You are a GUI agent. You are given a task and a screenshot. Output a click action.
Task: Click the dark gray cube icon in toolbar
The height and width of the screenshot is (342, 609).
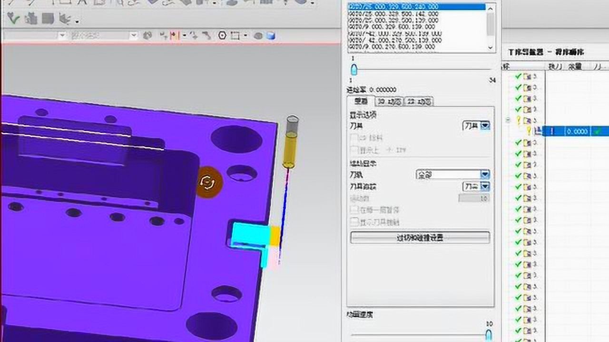[47, 19]
